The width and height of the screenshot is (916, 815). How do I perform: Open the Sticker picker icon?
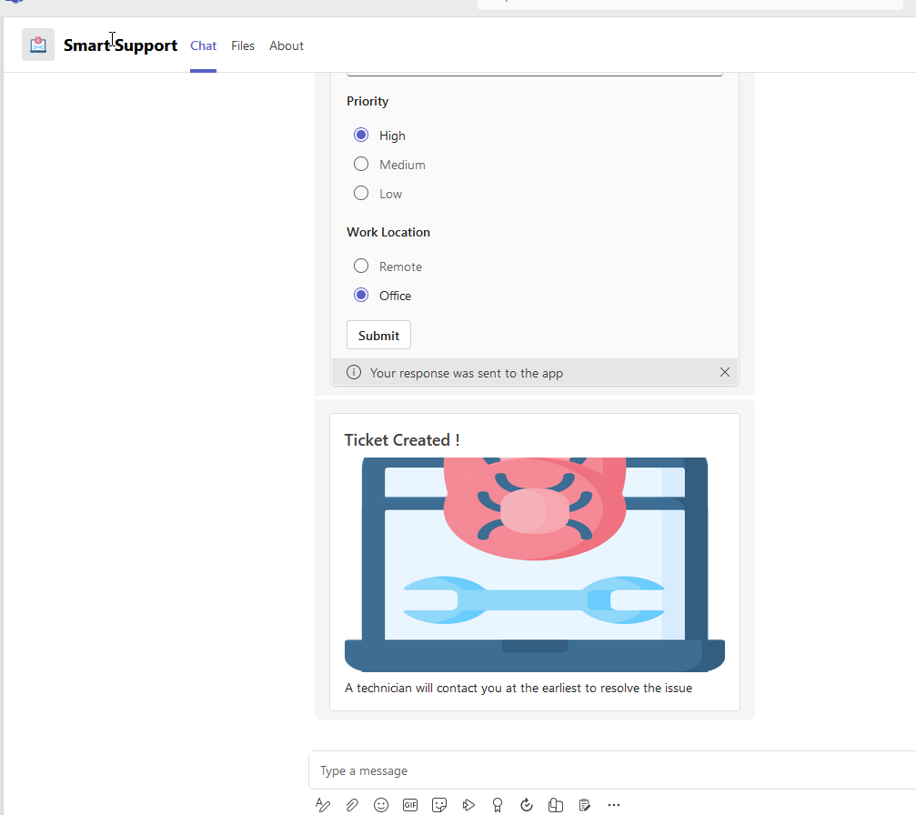(x=439, y=805)
